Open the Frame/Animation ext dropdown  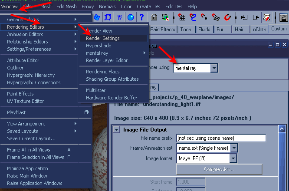pyautogui.click(x=234, y=148)
